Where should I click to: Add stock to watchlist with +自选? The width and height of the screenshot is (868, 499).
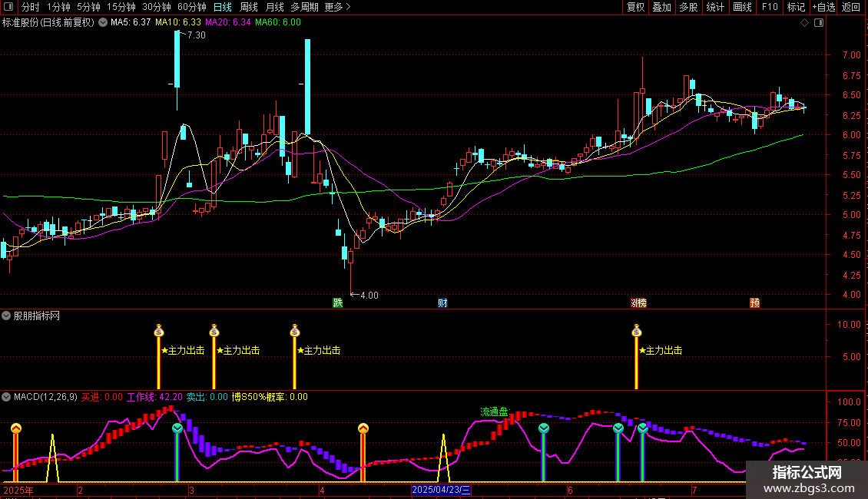pyautogui.click(x=823, y=7)
